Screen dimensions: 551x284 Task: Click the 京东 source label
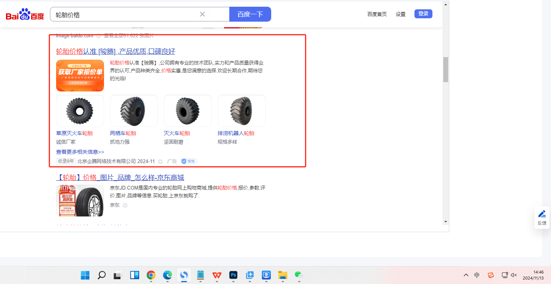tap(115, 205)
